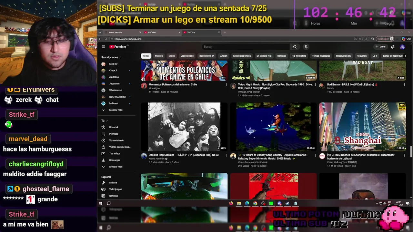Select the Hip hop latino filter chip
The width and height of the screenshot is (413, 232).
[299, 56]
